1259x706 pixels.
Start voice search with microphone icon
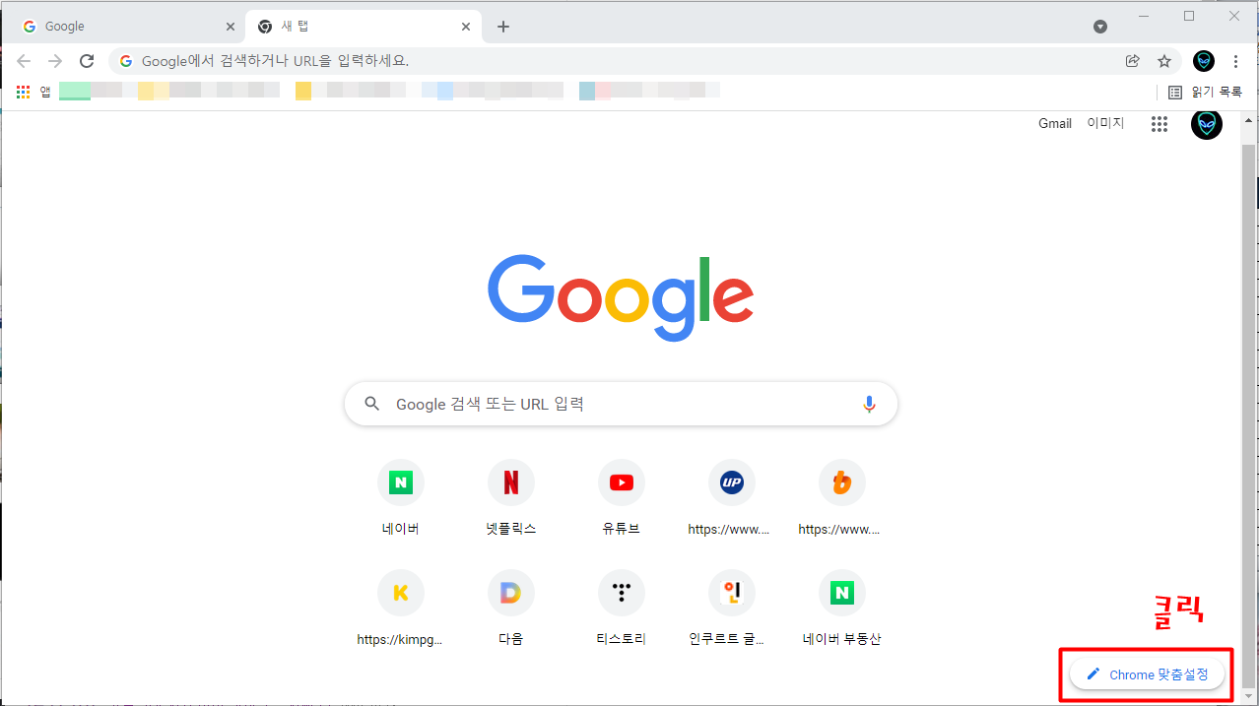point(869,404)
